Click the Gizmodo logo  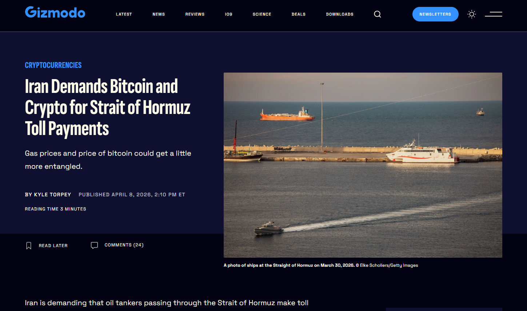pos(55,13)
